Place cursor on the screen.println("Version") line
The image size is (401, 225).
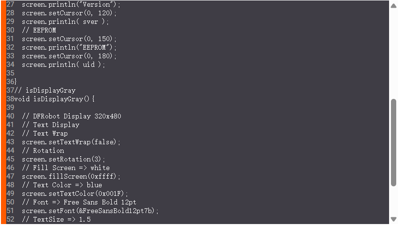71,4
